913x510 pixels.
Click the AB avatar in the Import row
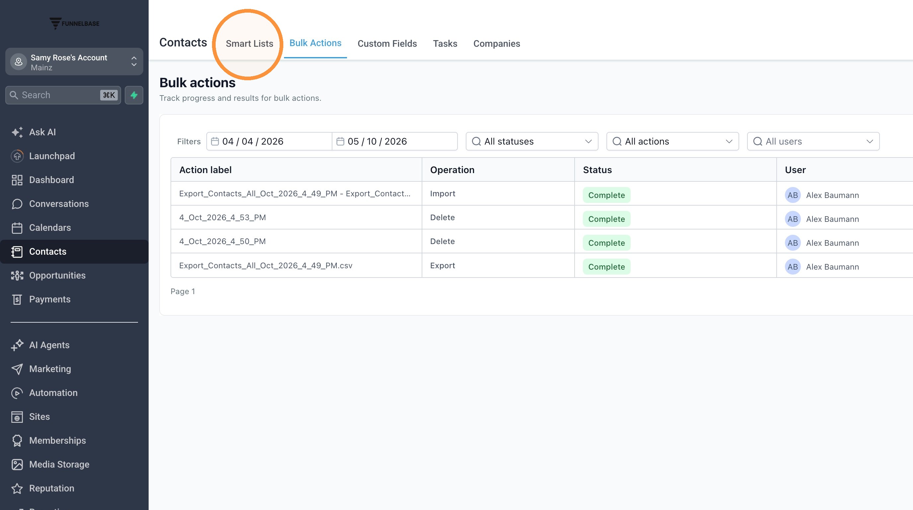point(793,195)
